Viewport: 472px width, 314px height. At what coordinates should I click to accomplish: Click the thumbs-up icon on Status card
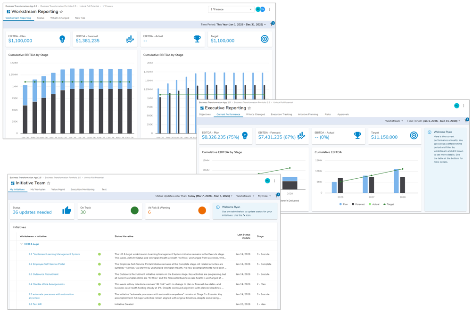(x=66, y=210)
